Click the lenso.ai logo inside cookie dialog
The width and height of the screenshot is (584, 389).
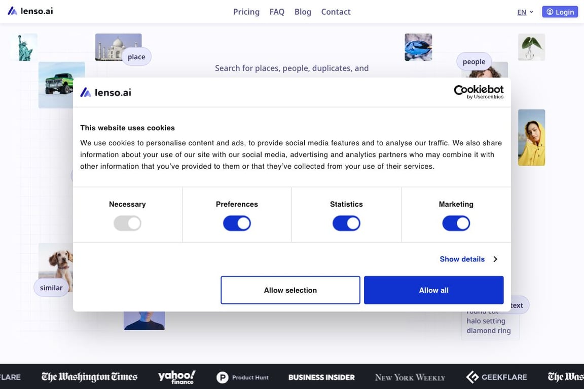[106, 92]
